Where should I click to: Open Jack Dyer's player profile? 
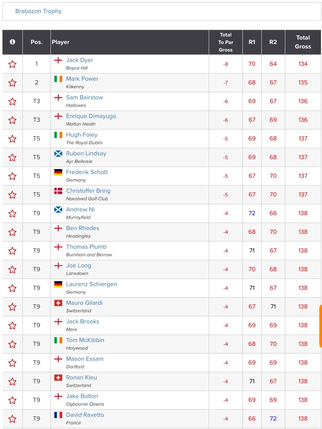(x=79, y=60)
